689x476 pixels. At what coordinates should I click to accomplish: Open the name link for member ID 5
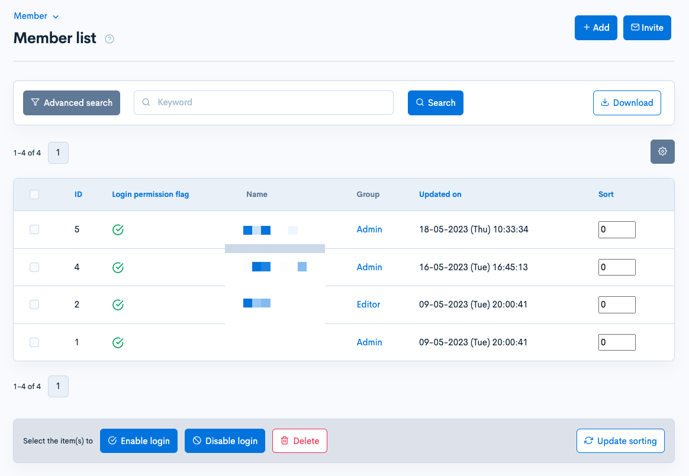pos(271,230)
